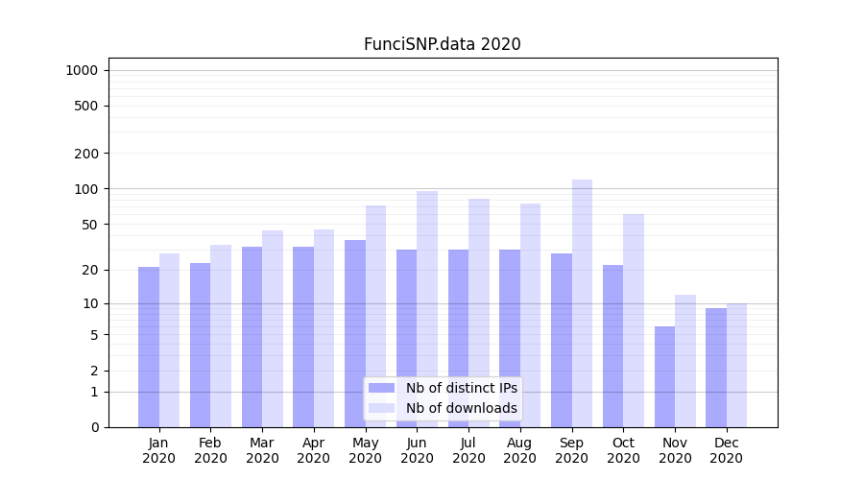Select the Nb of downloads legend swatch
864x480 pixels.
[381, 408]
